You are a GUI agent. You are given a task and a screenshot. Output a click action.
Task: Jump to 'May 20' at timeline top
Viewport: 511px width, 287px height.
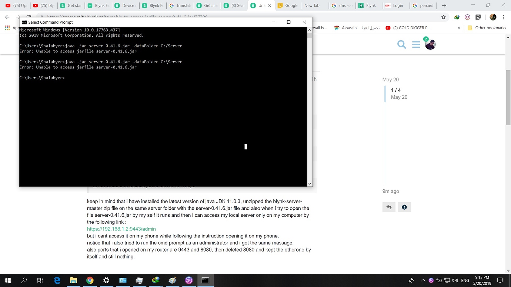[x=390, y=80]
